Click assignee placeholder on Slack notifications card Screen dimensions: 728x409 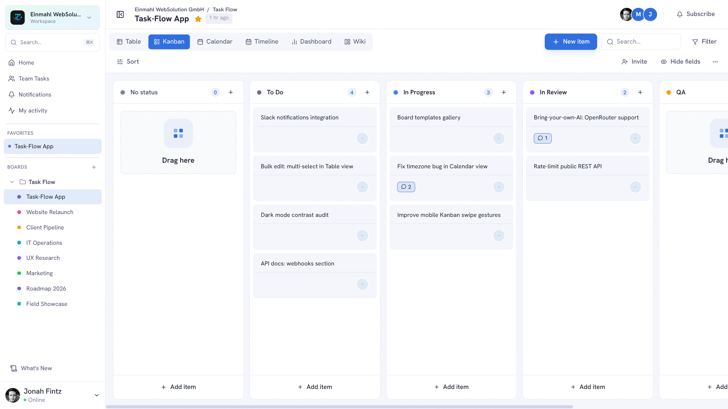point(362,138)
